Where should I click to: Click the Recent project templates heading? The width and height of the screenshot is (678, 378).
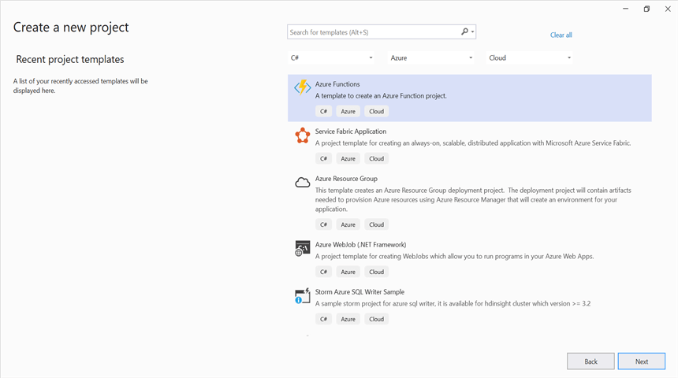(x=70, y=60)
